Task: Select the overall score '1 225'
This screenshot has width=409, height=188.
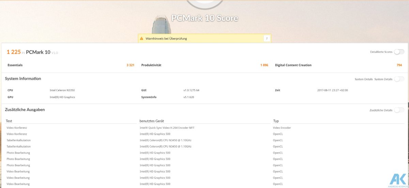Action: 14,52
